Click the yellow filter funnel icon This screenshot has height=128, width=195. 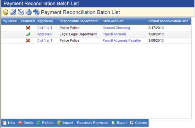click(5, 12)
